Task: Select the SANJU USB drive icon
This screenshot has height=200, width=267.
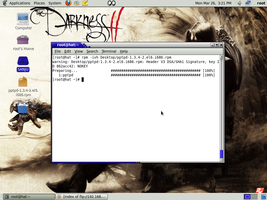Action: (23, 64)
